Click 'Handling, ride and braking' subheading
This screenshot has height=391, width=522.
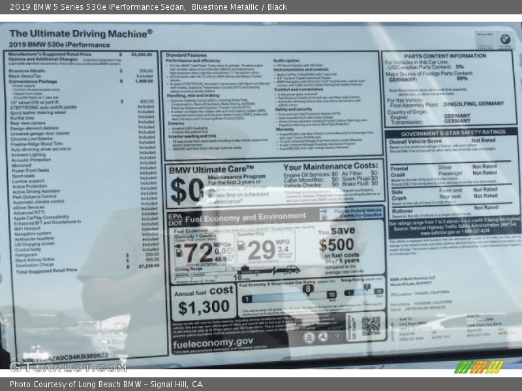click(x=193, y=95)
